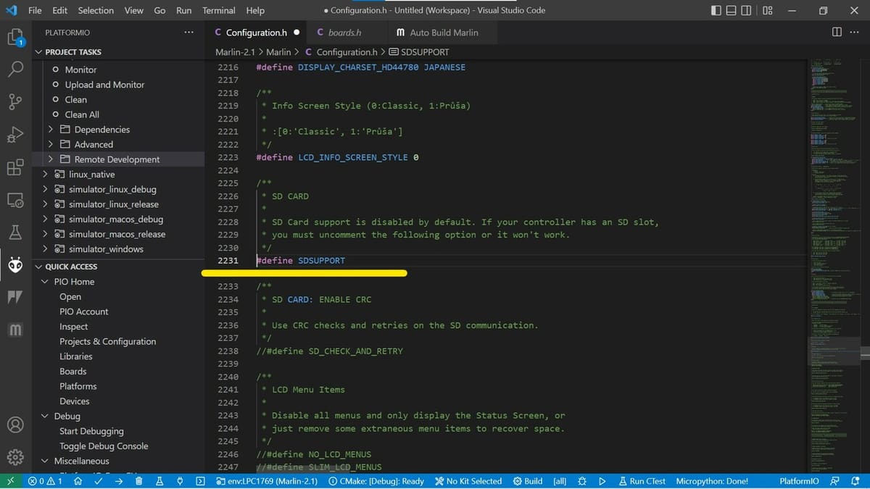Click the PlatformIO Clean trash icon
The image size is (870, 489).
coord(138,481)
